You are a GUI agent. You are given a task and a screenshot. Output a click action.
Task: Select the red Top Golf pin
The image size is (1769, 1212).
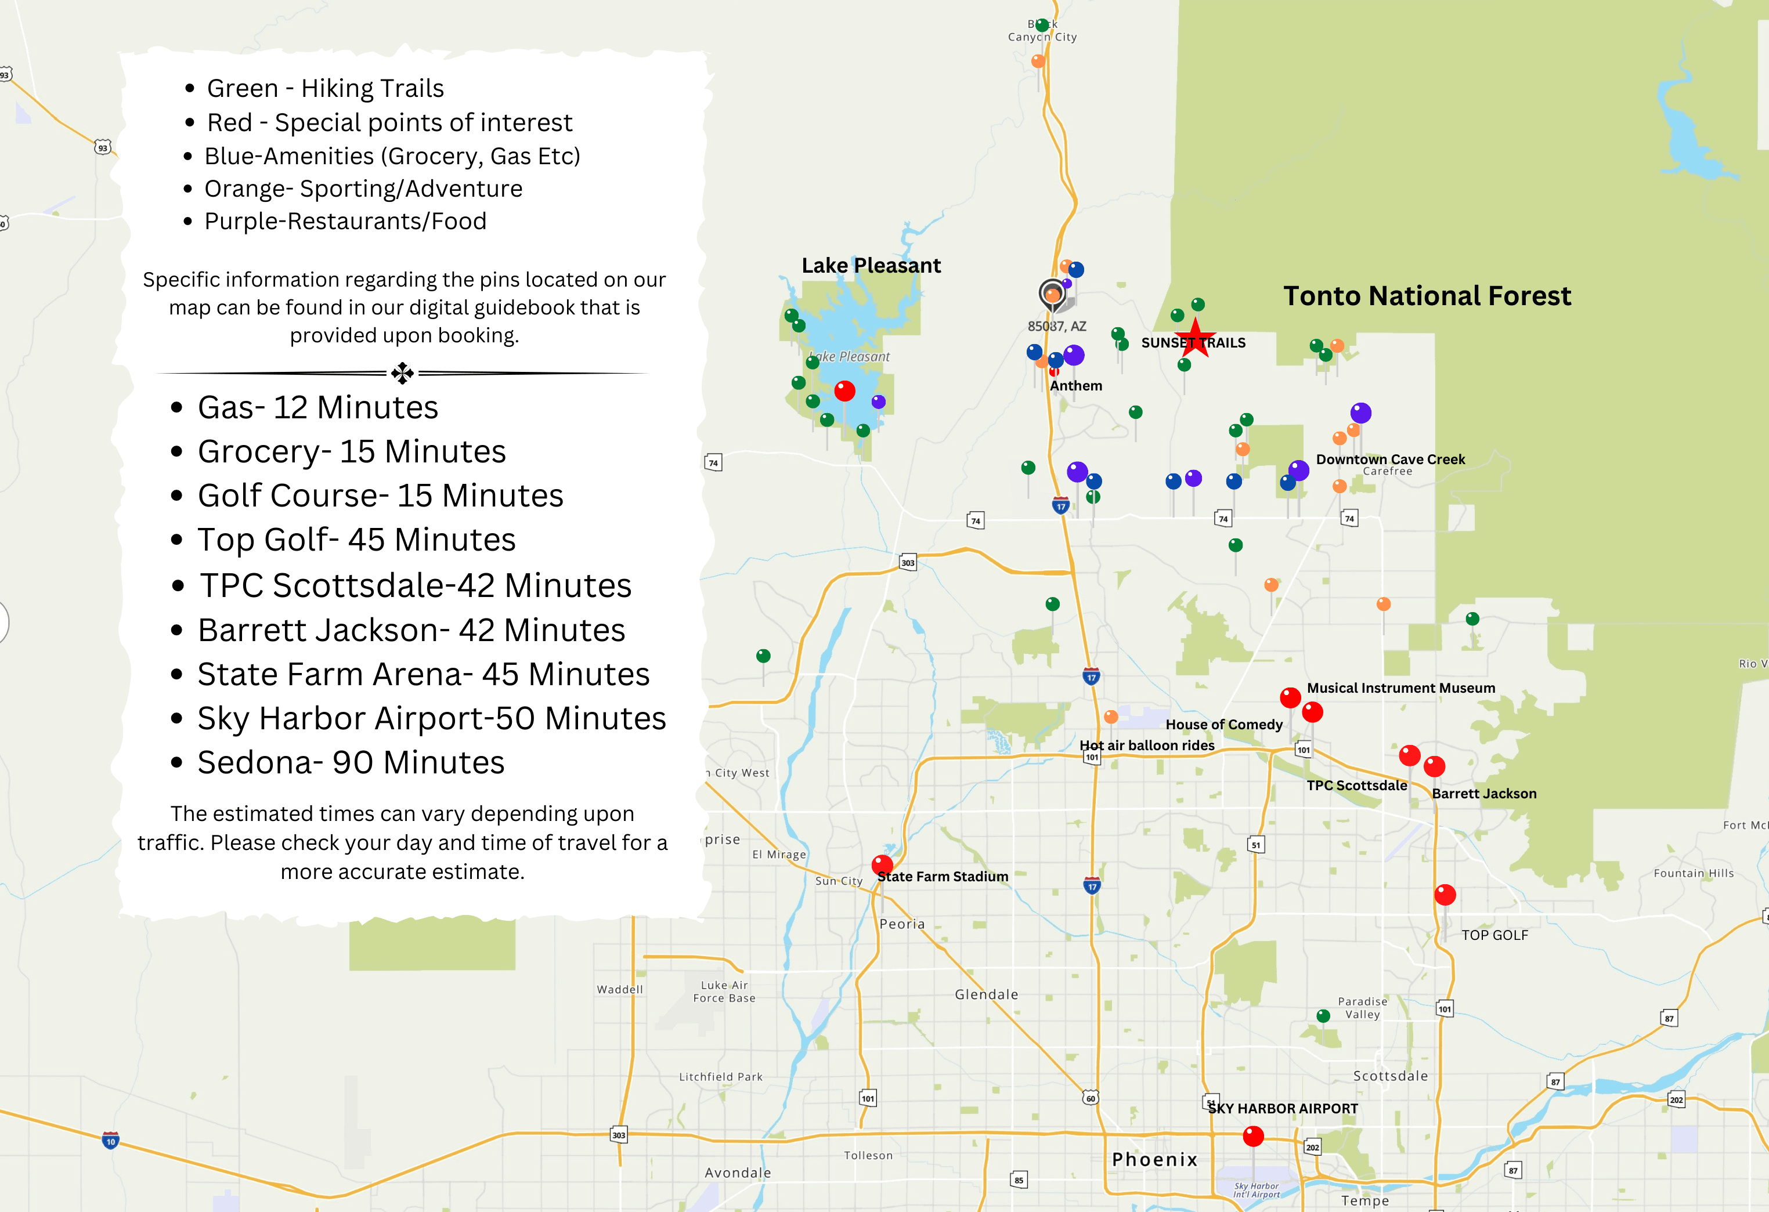click(x=1445, y=895)
